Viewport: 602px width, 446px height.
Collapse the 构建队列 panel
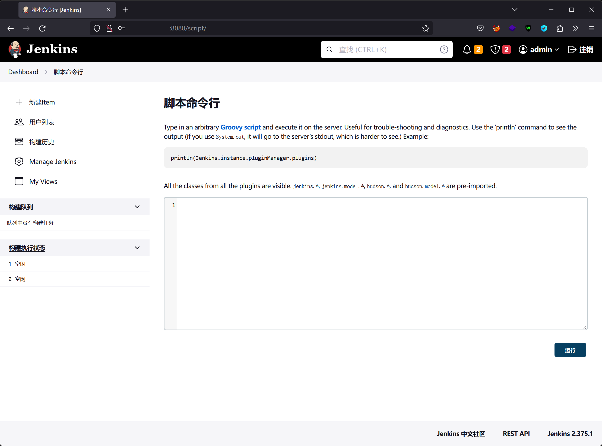coord(137,207)
